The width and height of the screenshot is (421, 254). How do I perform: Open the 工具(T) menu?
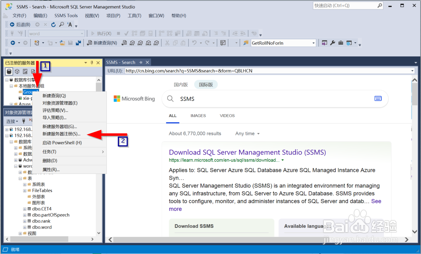click(x=134, y=16)
